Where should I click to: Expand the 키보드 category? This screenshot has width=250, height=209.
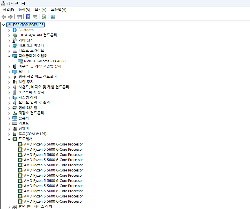tap(9, 124)
